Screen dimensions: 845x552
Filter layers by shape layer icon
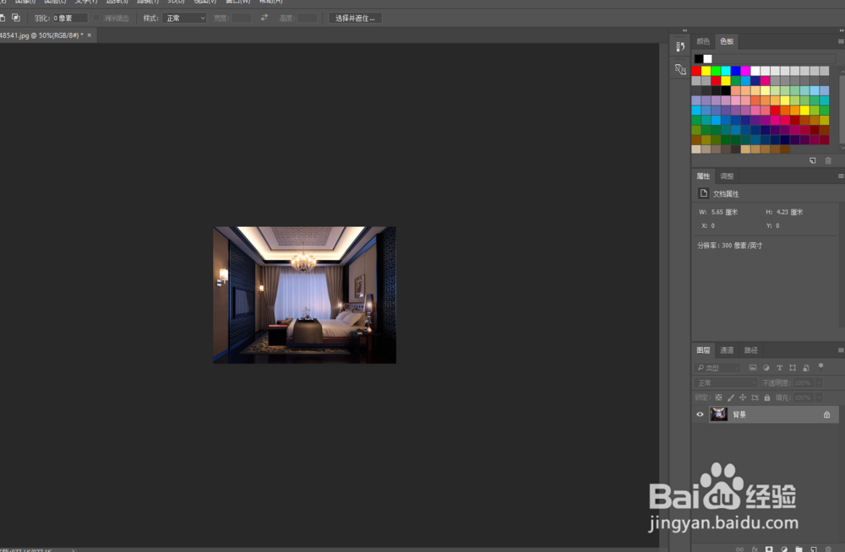click(793, 368)
